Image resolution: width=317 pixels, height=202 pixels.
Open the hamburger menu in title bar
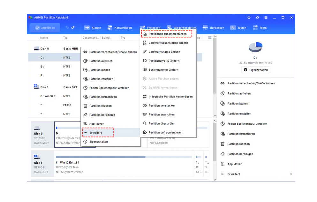266,18
